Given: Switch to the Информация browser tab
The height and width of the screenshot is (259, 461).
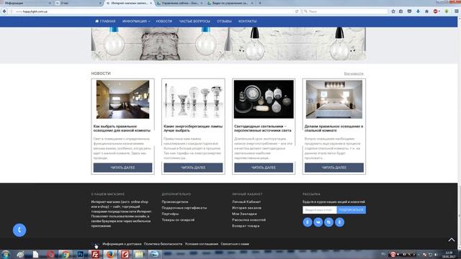Looking at the screenshot, I should click(26, 3).
